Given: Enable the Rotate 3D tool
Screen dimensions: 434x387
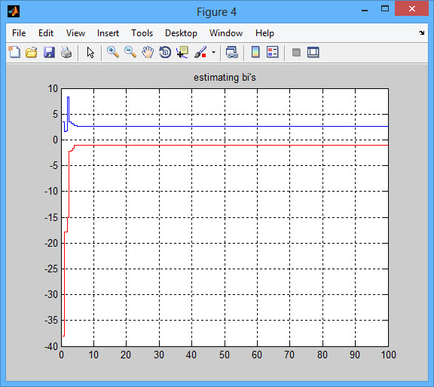Looking at the screenshot, I should tap(165, 52).
